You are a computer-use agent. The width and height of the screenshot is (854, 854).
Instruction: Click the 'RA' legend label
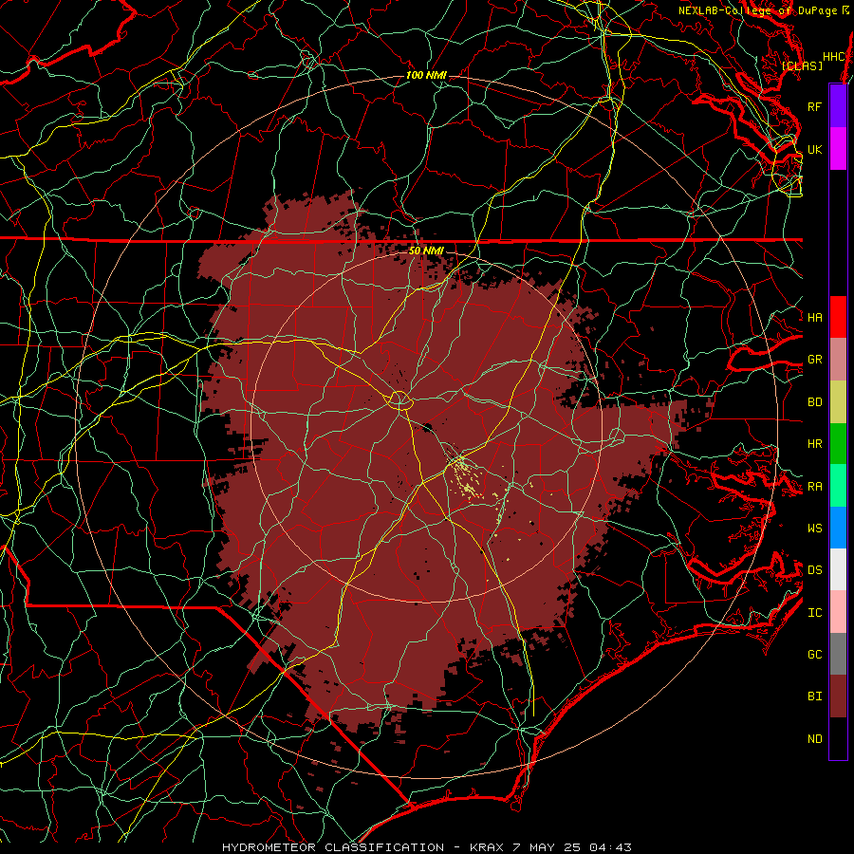814,486
